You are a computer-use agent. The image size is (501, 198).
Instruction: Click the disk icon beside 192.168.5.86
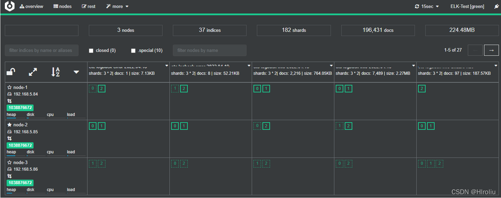tap(9, 169)
